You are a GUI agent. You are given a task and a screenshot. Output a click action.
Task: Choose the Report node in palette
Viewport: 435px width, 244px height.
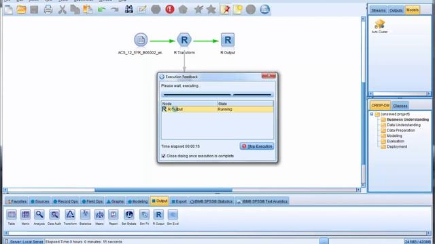(x=114, y=215)
